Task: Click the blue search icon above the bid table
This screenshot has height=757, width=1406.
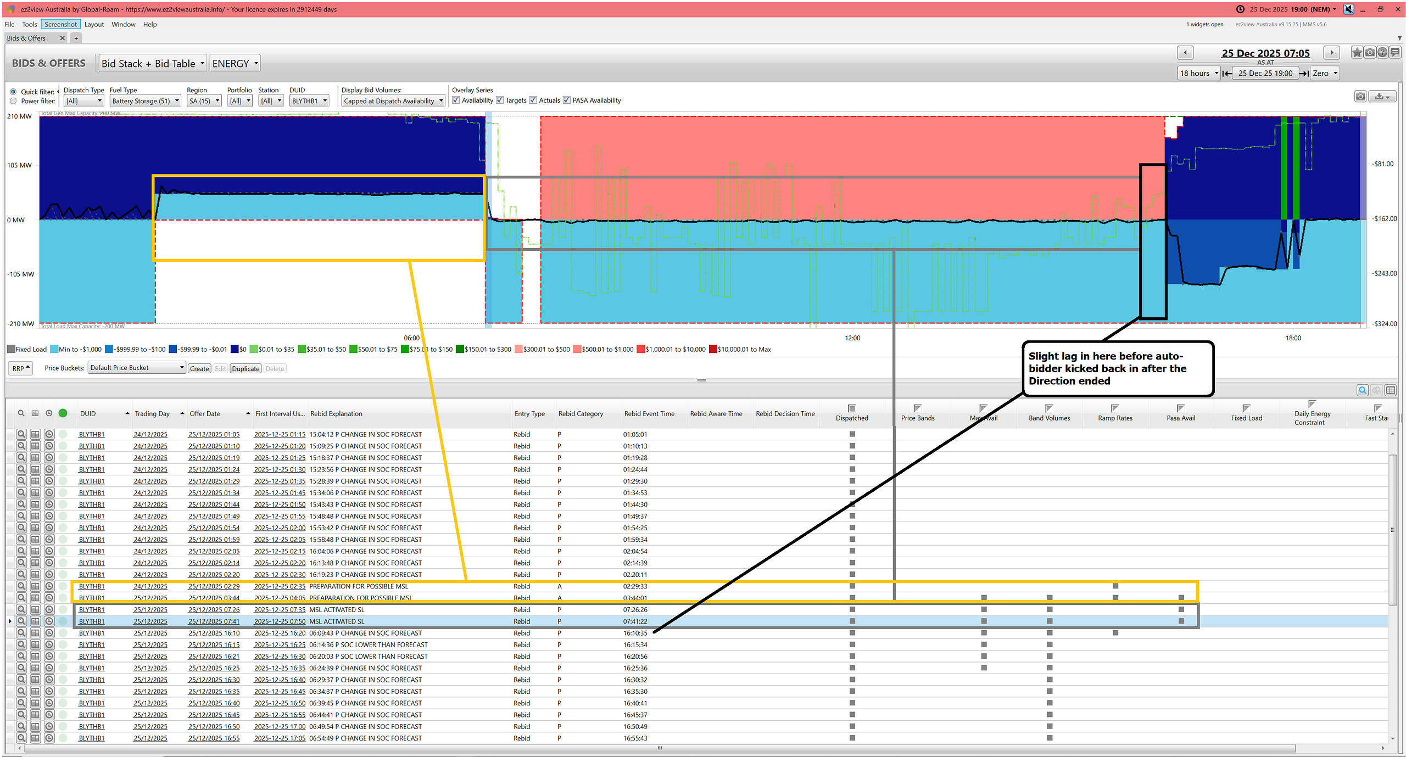Action: tap(1363, 390)
